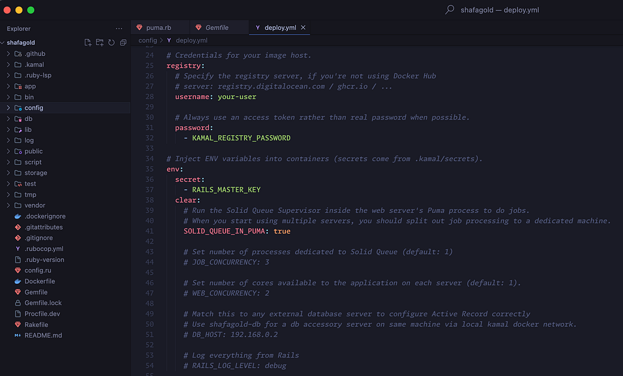The image size is (623, 376).
Task: Refresh the Explorer file tree
Action: coord(112,42)
